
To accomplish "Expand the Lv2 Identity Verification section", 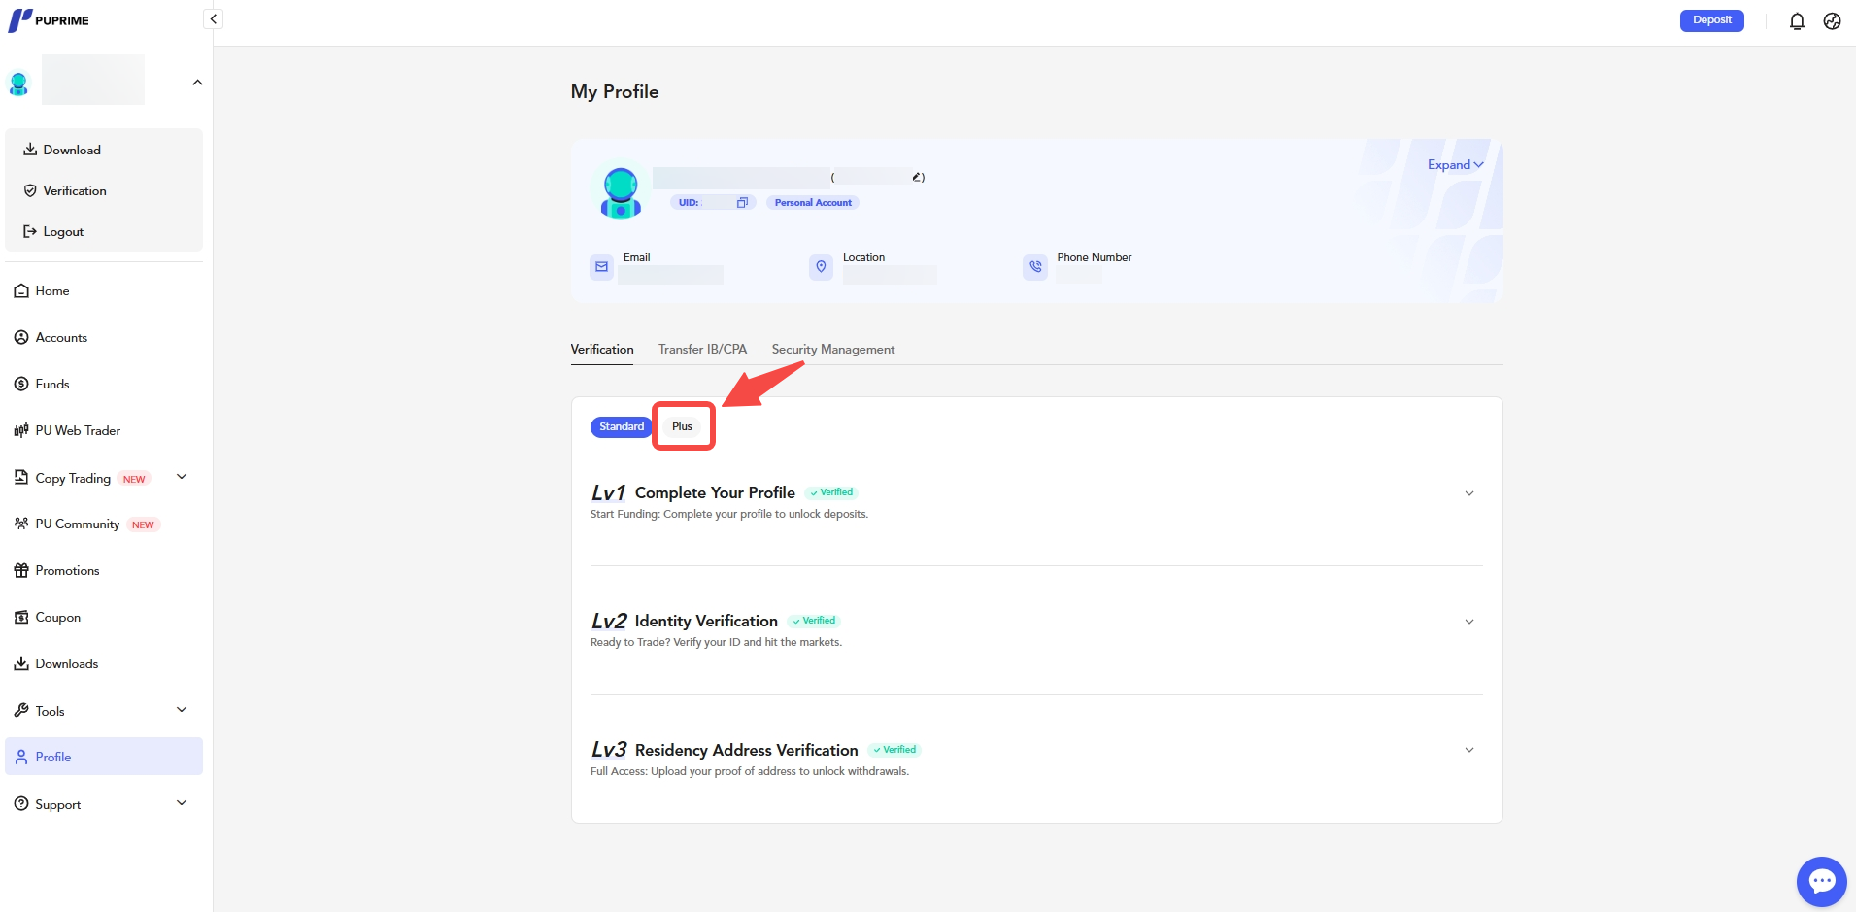I will [x=1469, y=622].
